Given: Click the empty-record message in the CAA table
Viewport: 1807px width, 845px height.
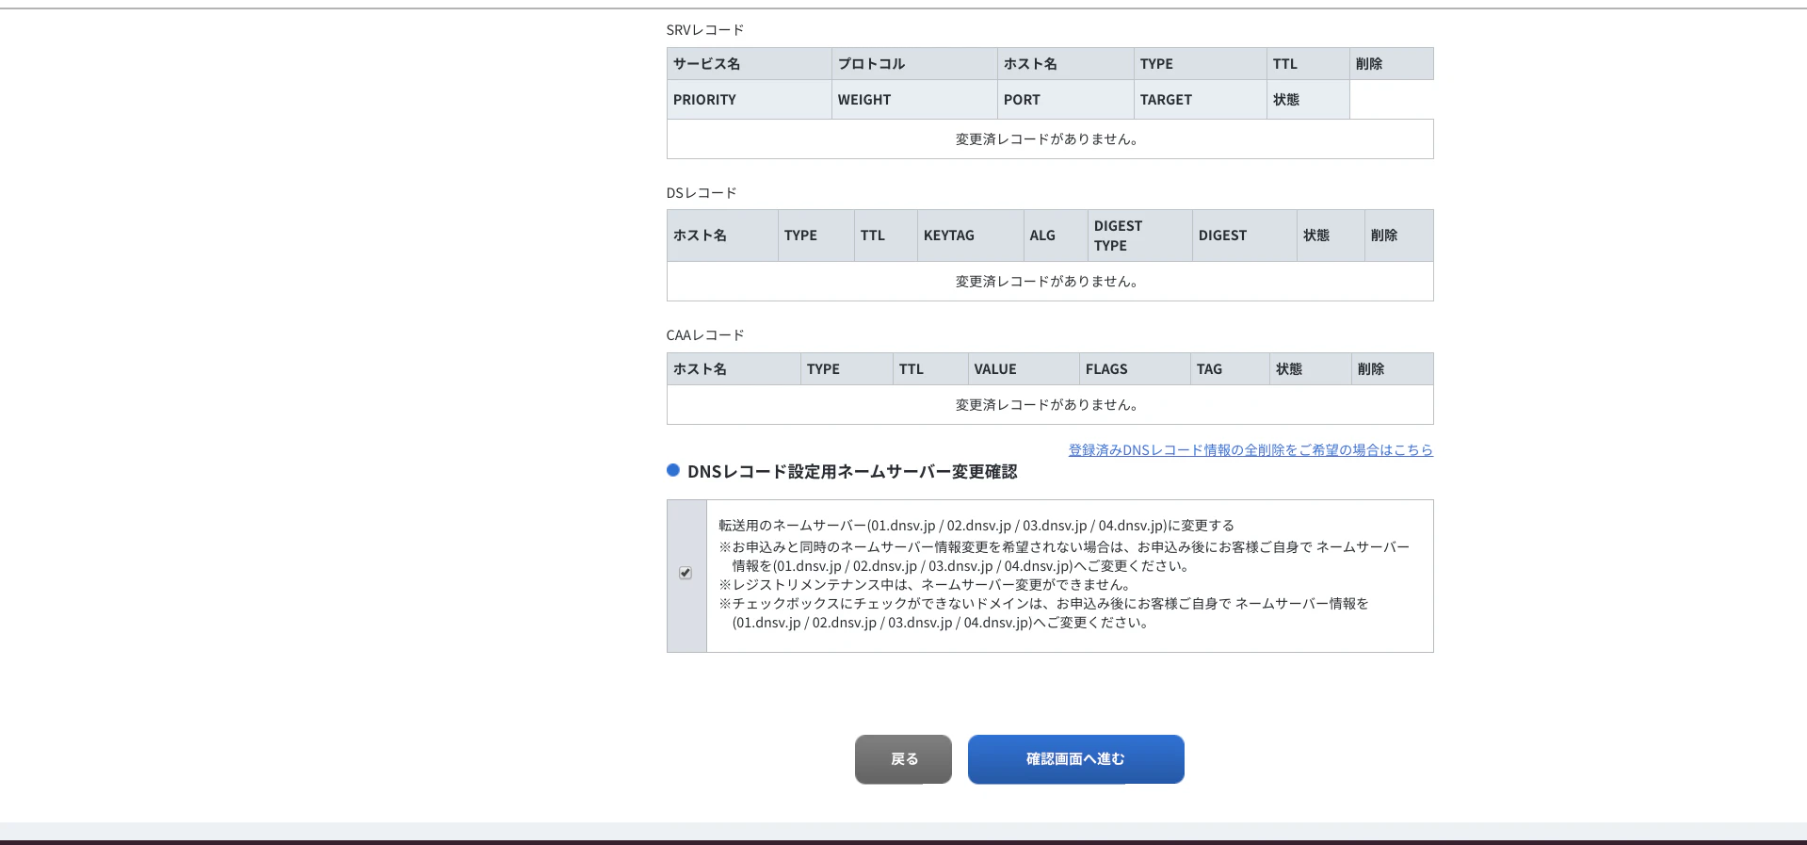Looking at the screenshot, I should pyautogui.click(x=1049, y=405).
